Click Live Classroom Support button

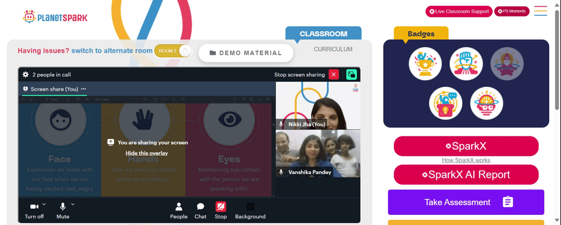(x=459, y=11)
